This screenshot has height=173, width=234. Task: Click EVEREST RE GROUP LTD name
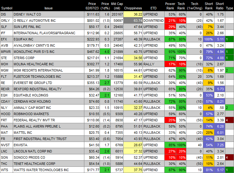(33, 83)
